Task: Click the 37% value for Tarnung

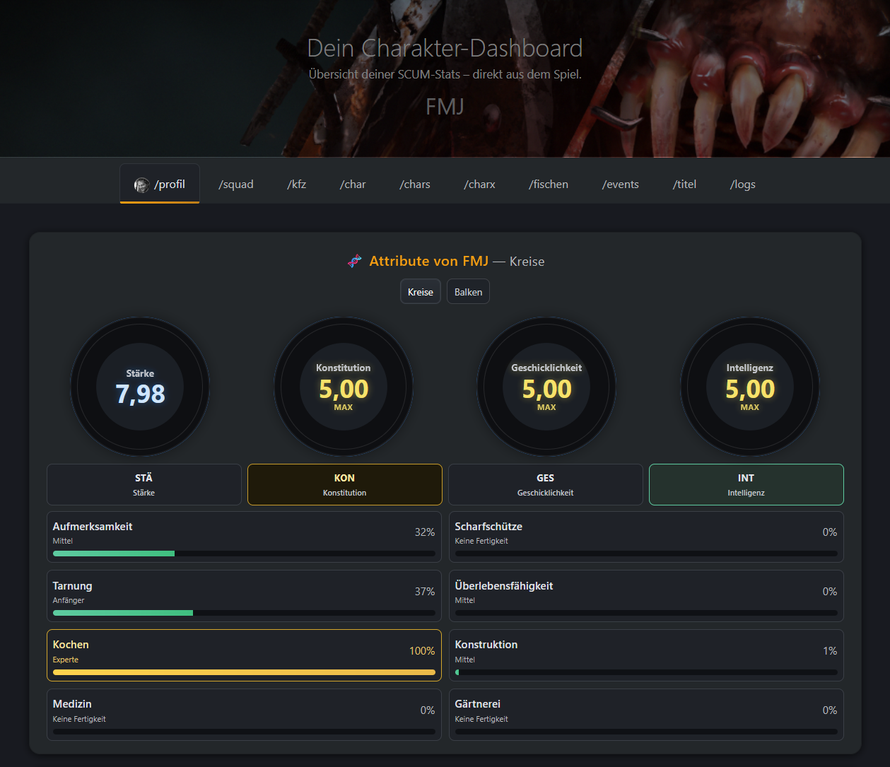Action: click(x=425, y=592)
